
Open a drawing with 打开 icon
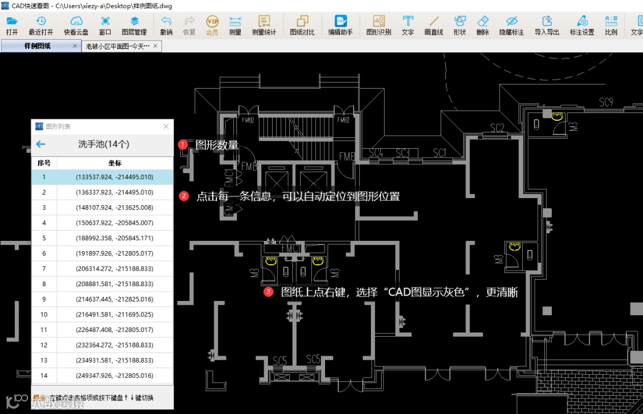(12, 26)
